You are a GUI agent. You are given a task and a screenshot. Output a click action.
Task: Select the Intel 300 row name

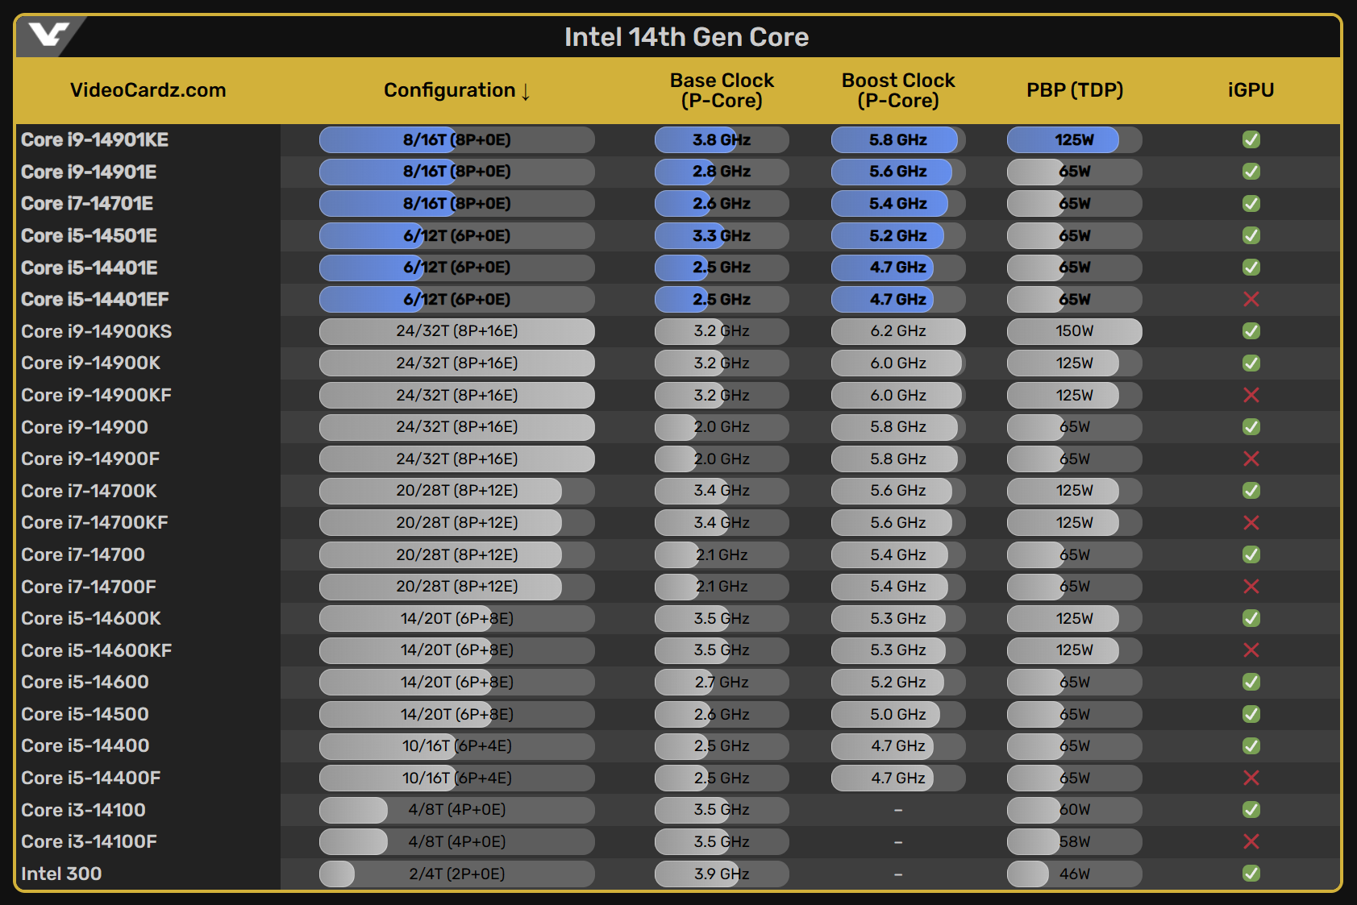(x=61, y=874)
